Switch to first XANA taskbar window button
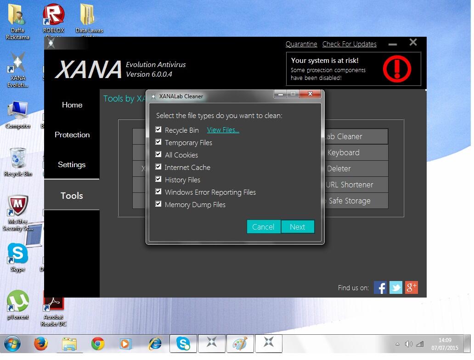The width and height of the screenshot is (474, 360). click(x=212, y=343)
